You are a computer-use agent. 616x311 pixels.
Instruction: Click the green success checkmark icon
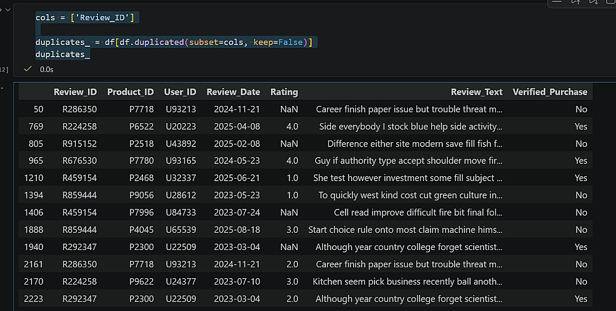[x=28, y=69]
